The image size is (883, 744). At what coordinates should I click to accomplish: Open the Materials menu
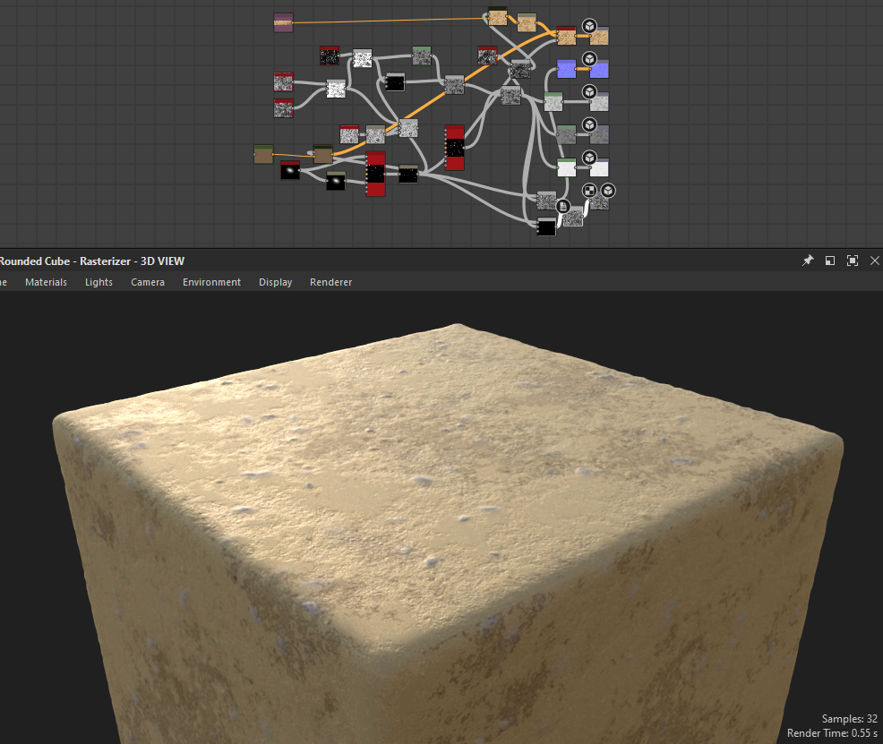point(46,282)
